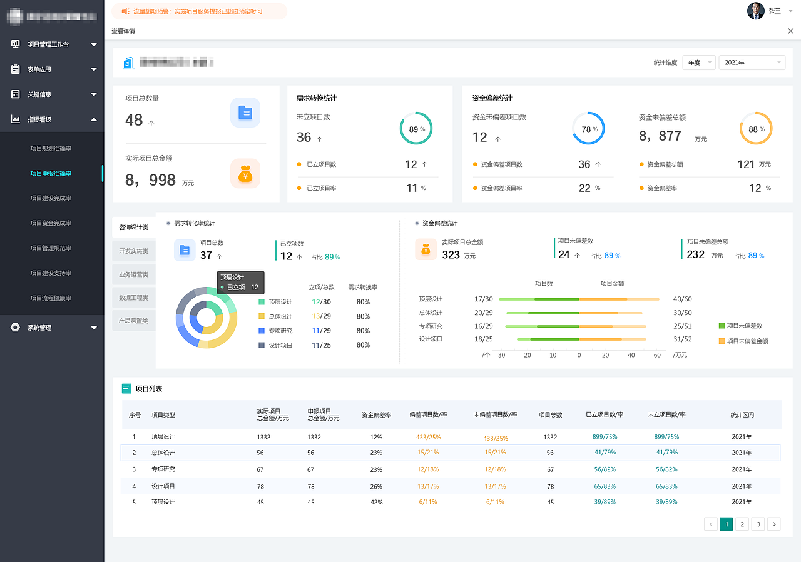Expand 表单应用 menu arrow
This screenshot has width=801, height=562.
94,69
